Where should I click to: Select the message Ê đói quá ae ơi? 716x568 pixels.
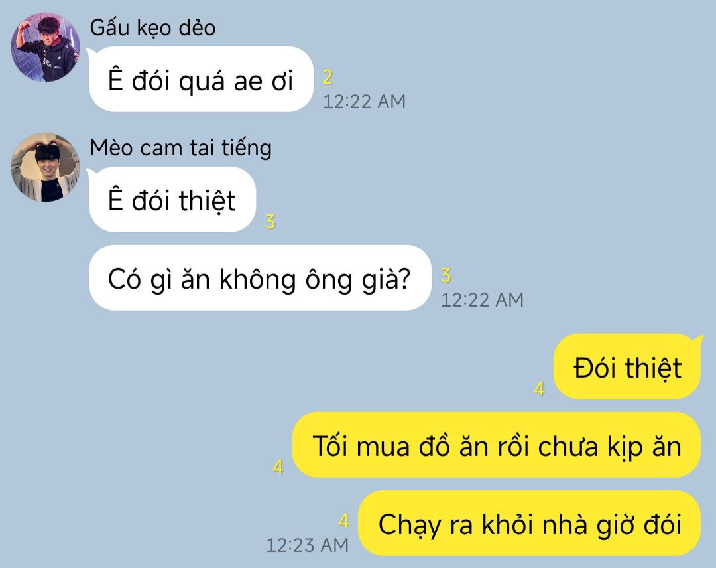[x=201, y=80]
